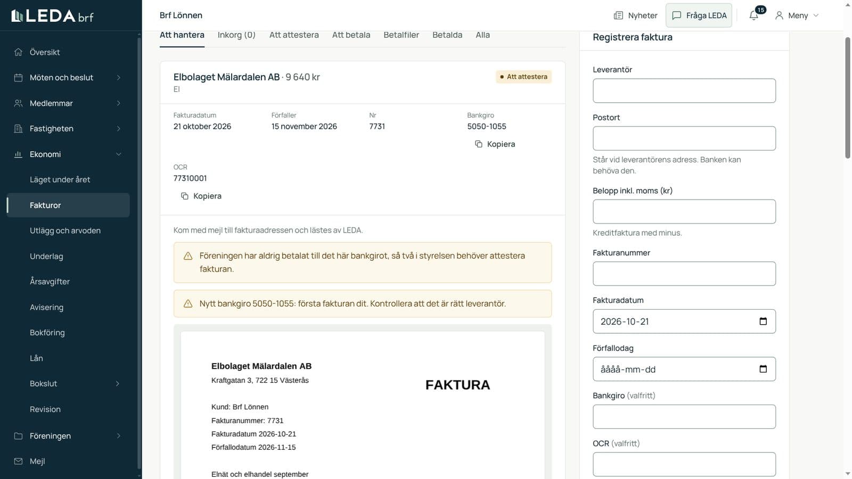852x479 pixels.
Task: Click the Ekonomi chart icon
Action: (18, 154)
